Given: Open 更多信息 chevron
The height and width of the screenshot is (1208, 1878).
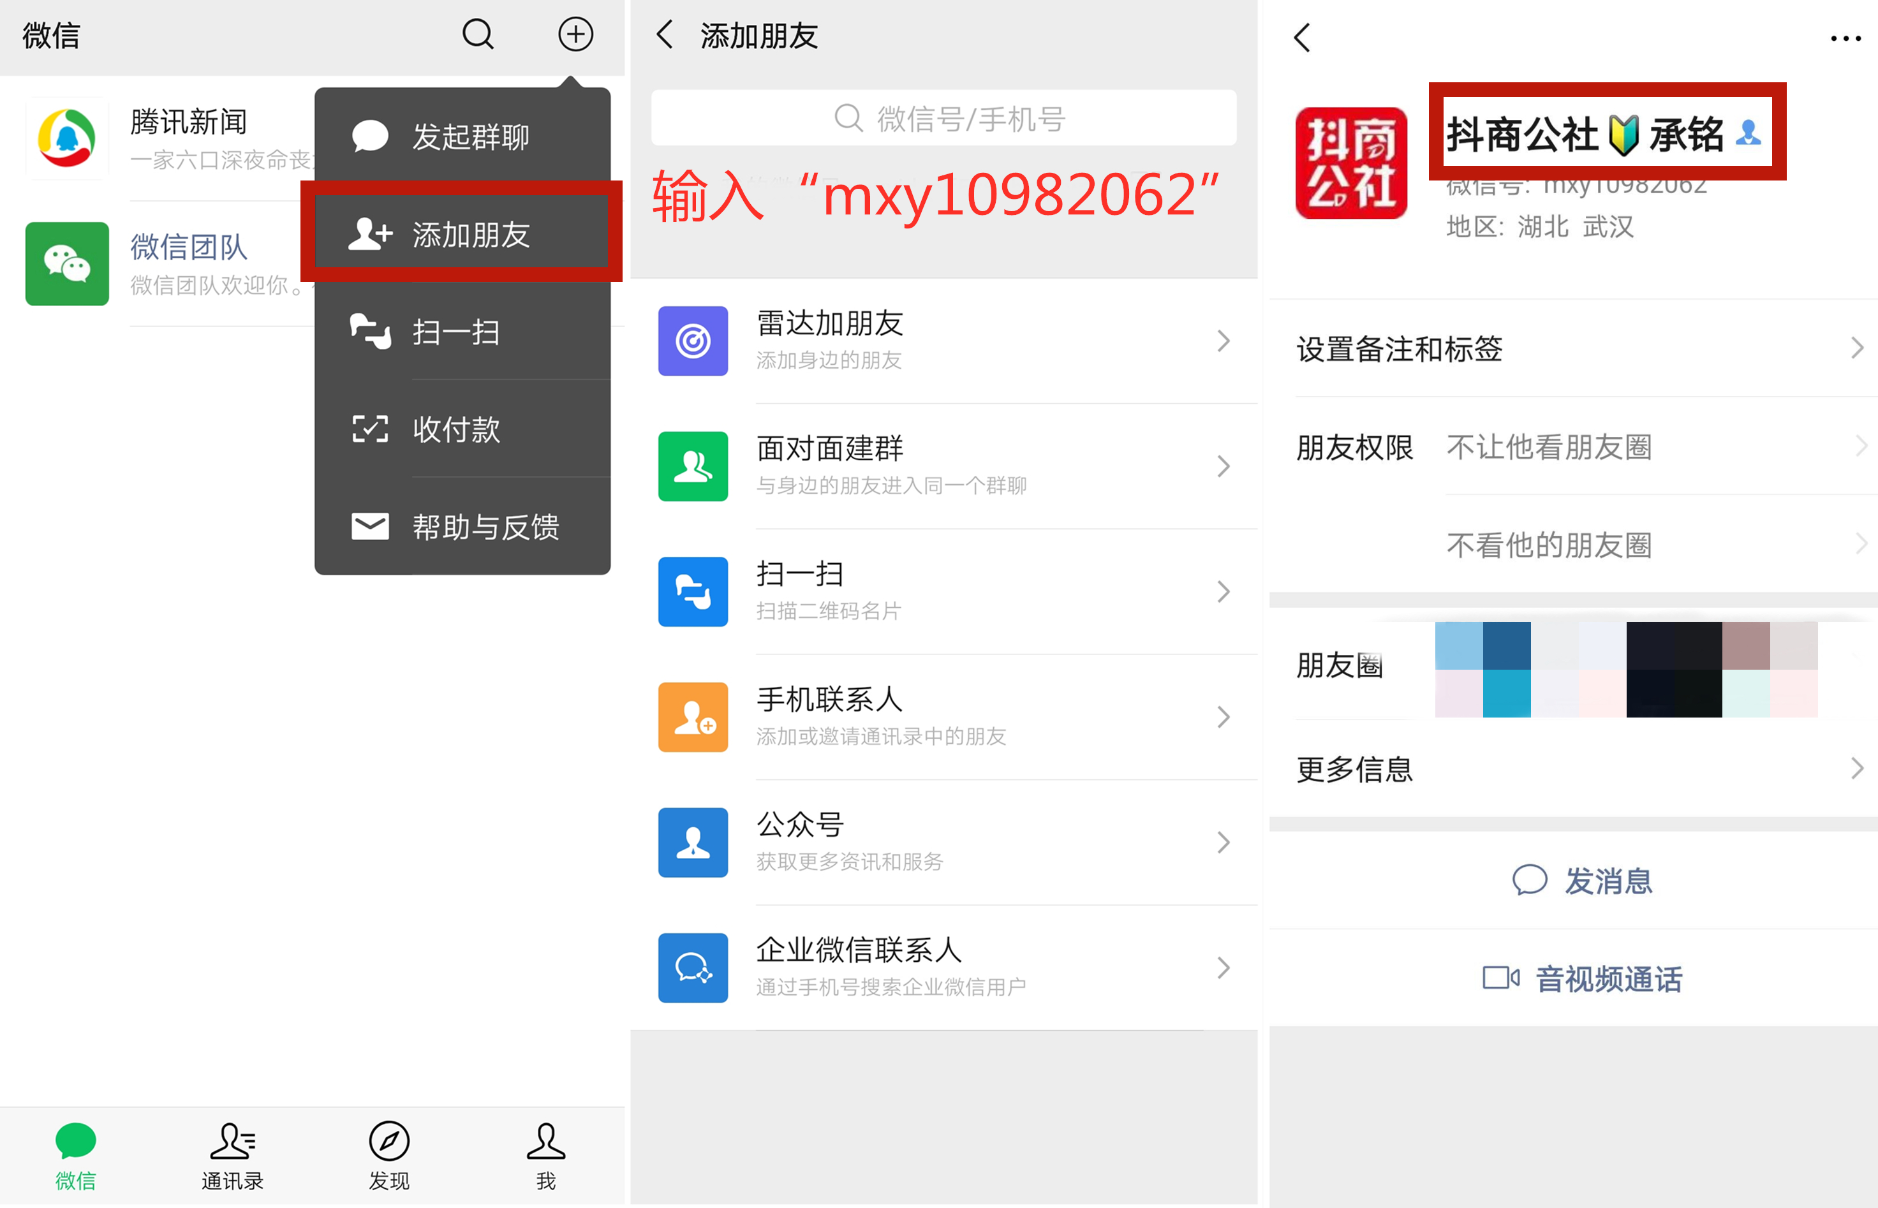Looking at the screenshot, I should coord(1856,769).
